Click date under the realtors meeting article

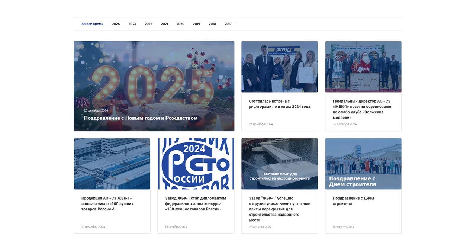261,124
